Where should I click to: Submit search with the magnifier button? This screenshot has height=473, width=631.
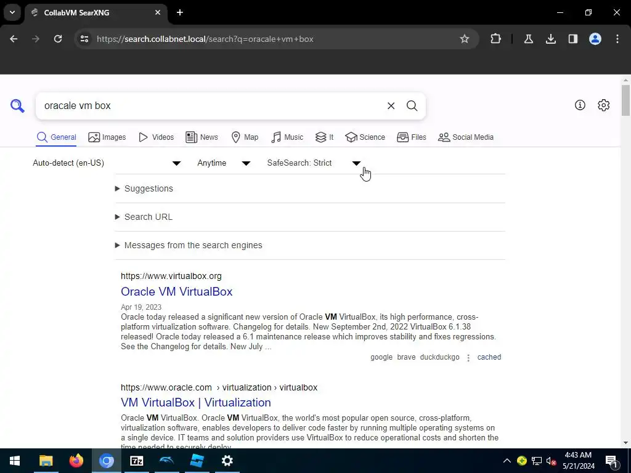tap(412, 106)
